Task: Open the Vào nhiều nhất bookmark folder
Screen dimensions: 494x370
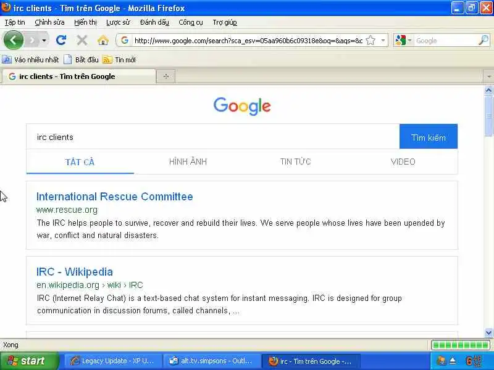Action: coord(30,59)
